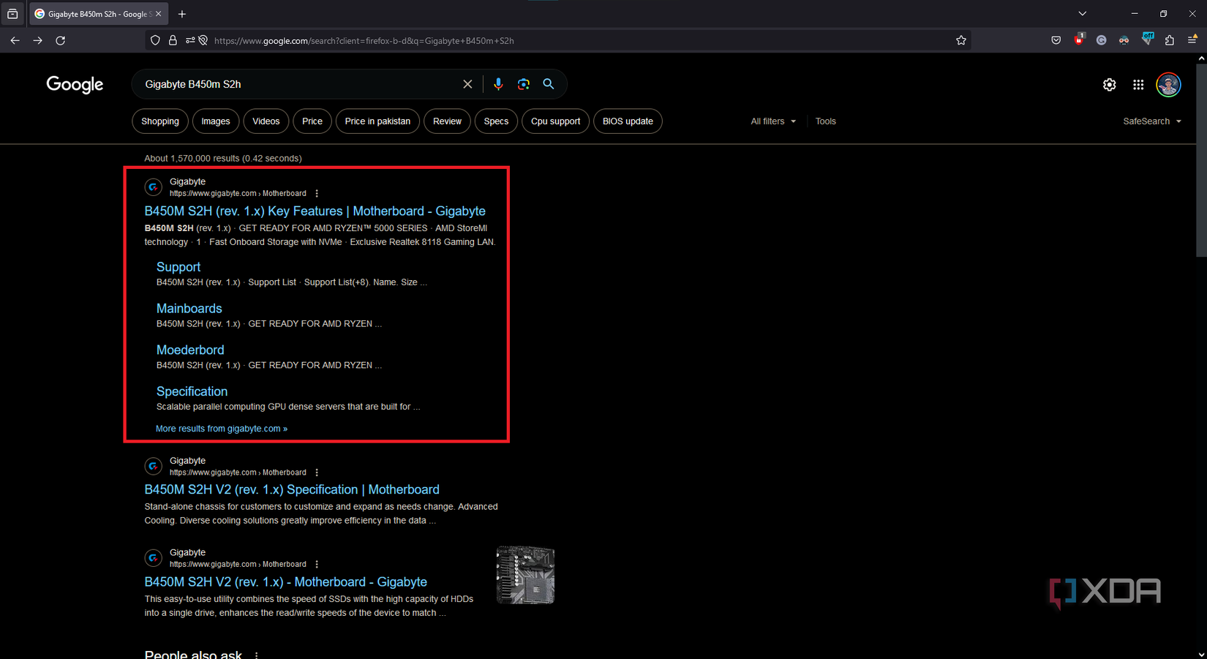
Task: Open options for first Gigabyte result
Action: pyautogui.click(x=317, y=194)
